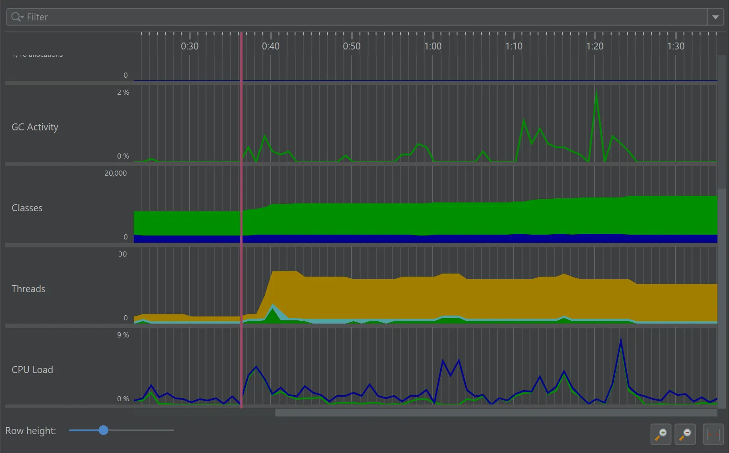The height and width of the screenshot is (453, 729).
Task: Click the horizontal timeline scrollbar
Action: [x=495, y=412]
